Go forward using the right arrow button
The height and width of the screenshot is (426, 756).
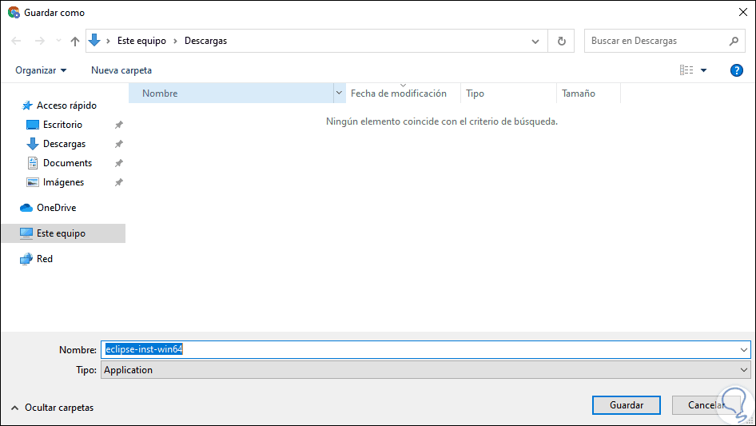(x=39, y=41)
